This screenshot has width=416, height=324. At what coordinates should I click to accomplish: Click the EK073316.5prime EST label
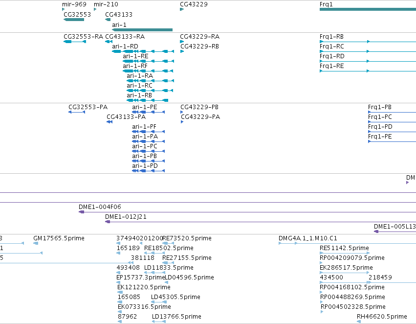(x=144, y=307)
